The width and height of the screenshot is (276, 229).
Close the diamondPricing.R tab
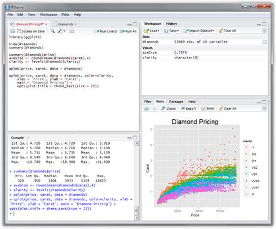click(46, 24)
